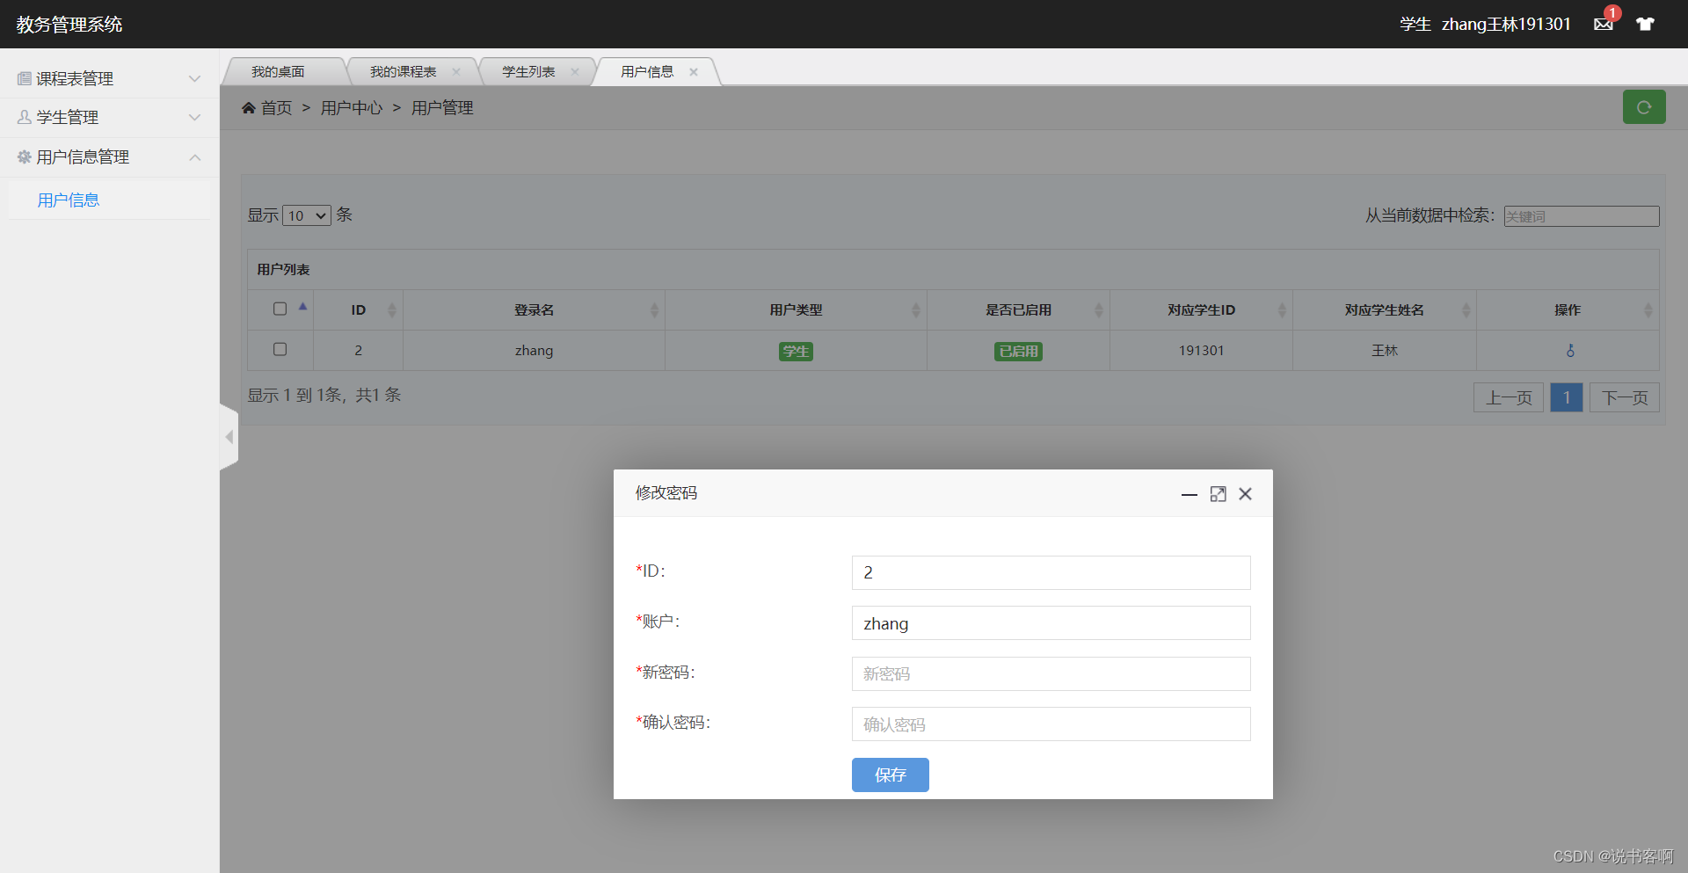This screenshot has width=1688, height=873.
Task: Check the row checkbox for user zhang
Action: click(x=280, y=349)
